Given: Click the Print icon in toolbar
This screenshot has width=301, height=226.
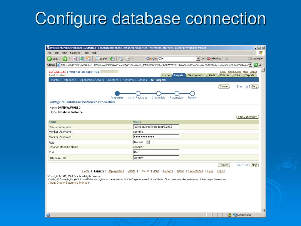Looking at the screenshot, I should pos(121,59).
